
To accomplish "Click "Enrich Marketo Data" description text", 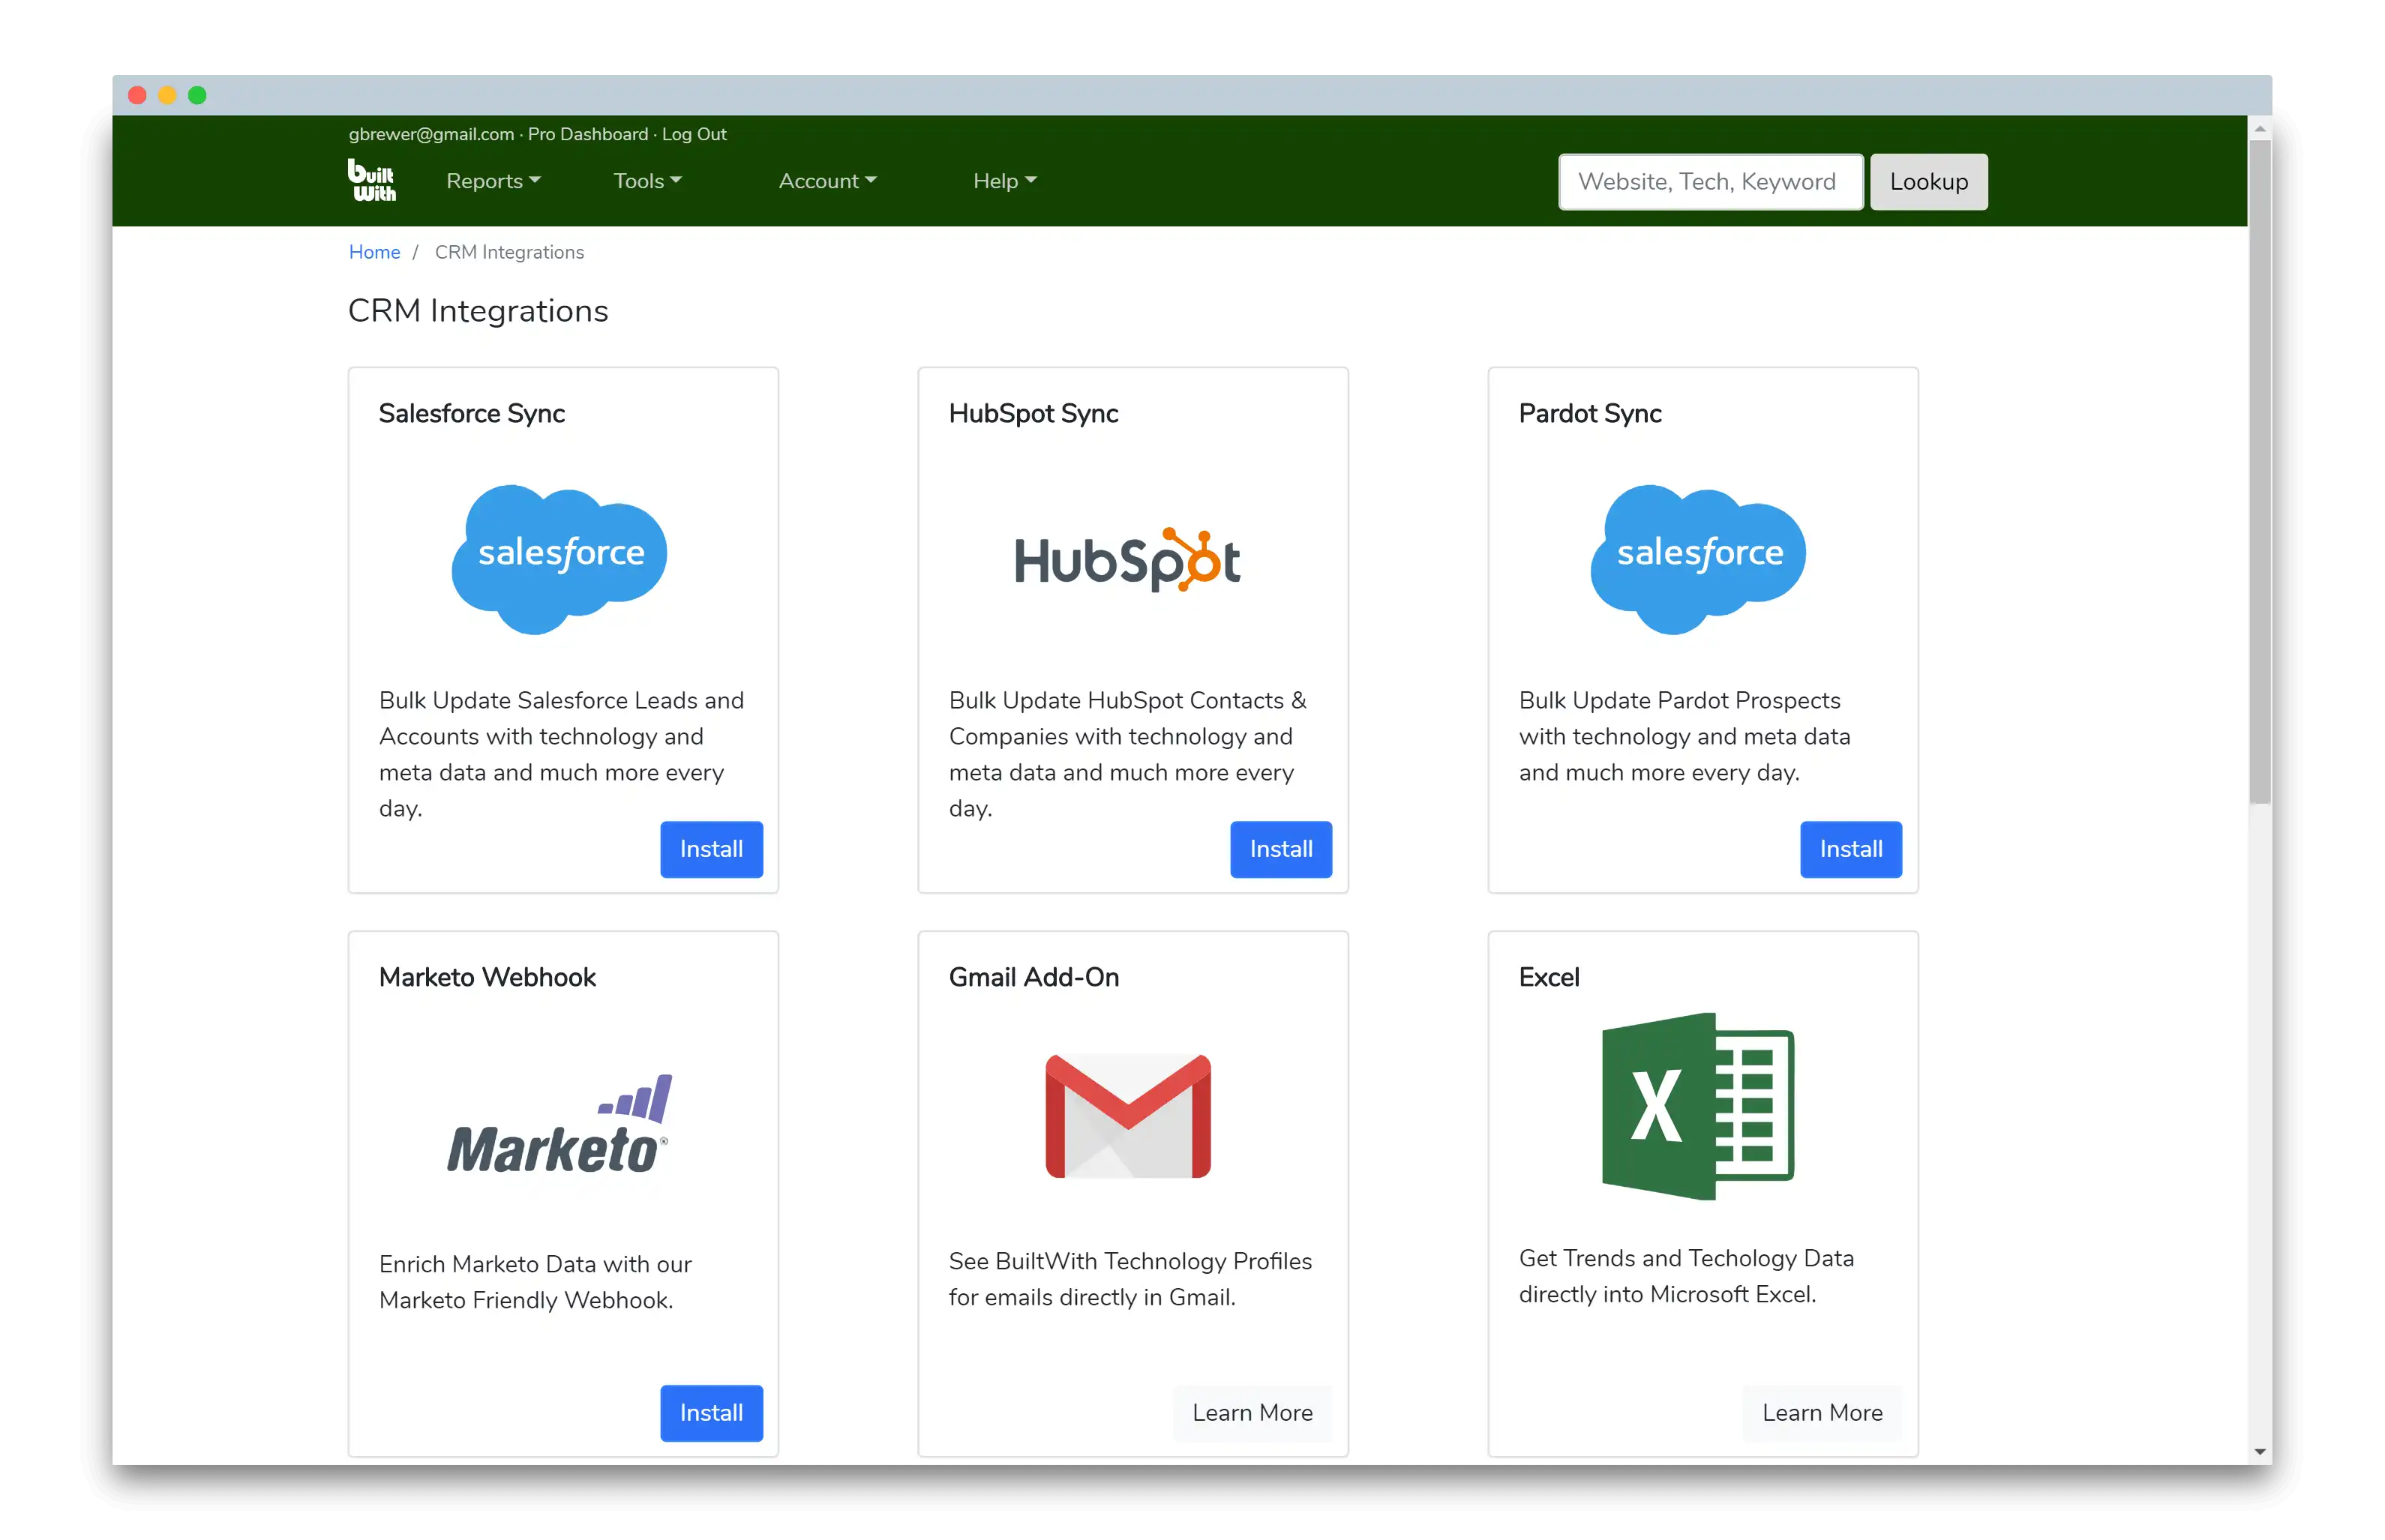I will coord(535,1282).
